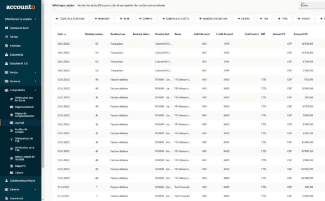
Task: Select Test Firma AG in 5'000.00 row
Action: click(x=182, y=196)
